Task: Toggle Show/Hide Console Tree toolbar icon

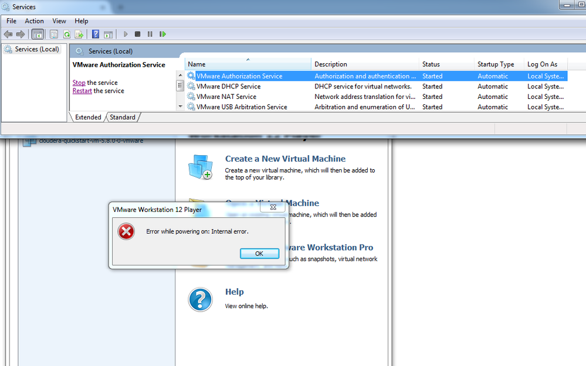Action: click(38, 35)
